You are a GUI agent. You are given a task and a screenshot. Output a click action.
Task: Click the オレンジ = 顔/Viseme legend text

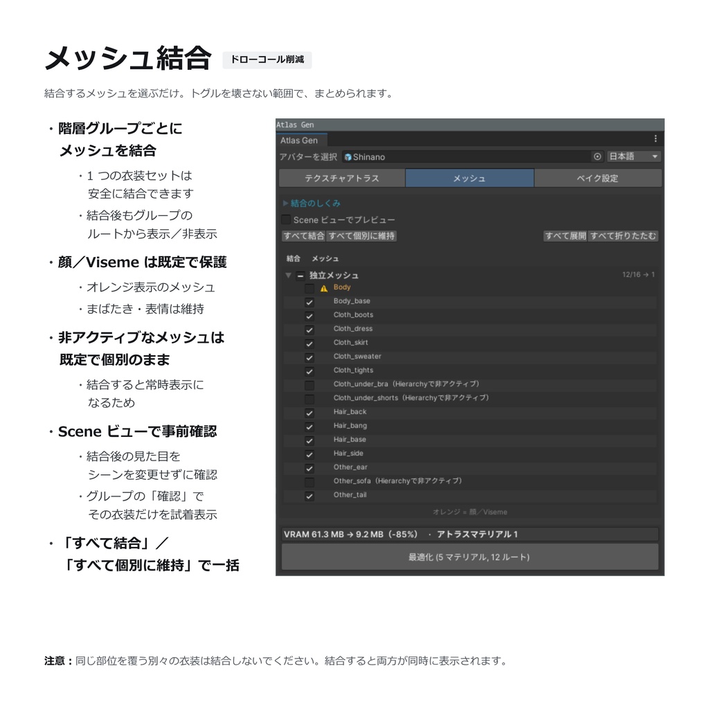[470, 512]
